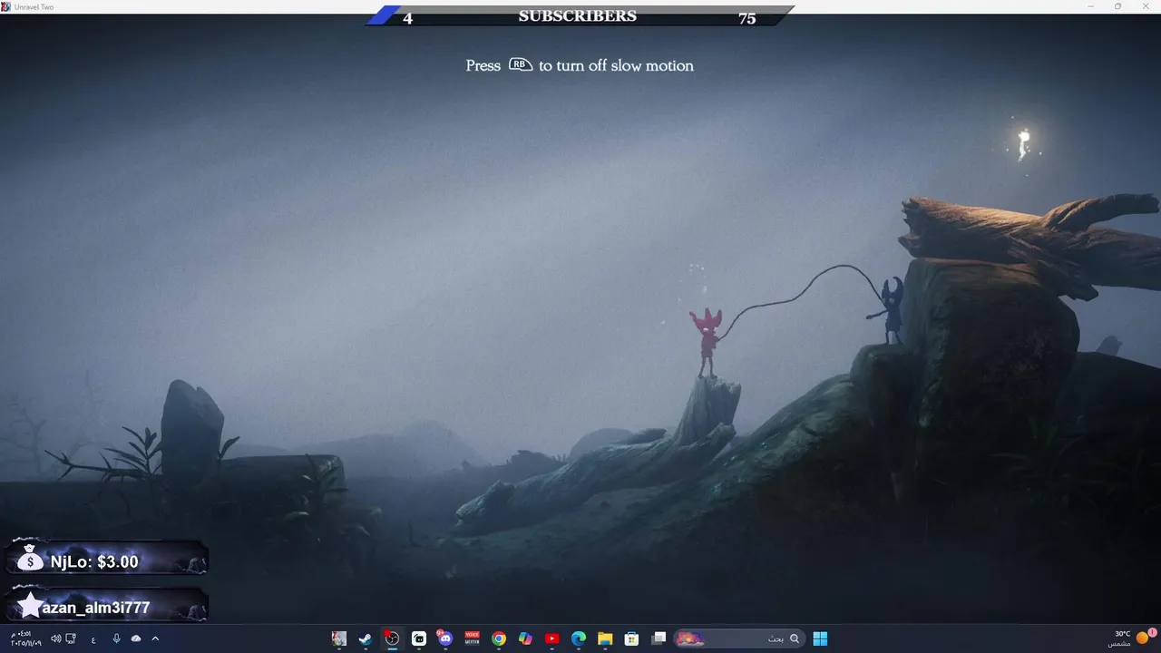Click the star follower icon
The width and height of the screenshot is (1161, 653).
(x=29, y=606)
